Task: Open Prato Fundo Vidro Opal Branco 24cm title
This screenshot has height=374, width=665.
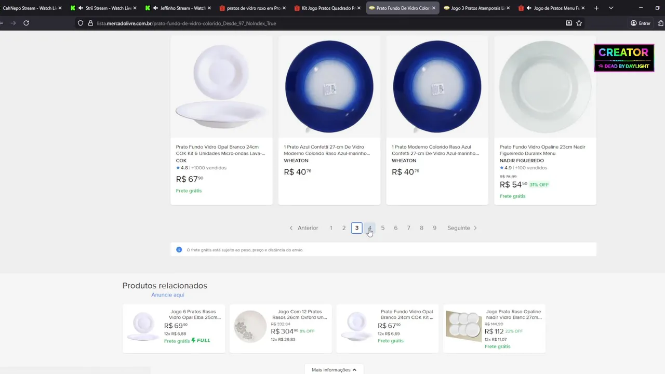Action: pyautogui.click(x=221, y=150)
